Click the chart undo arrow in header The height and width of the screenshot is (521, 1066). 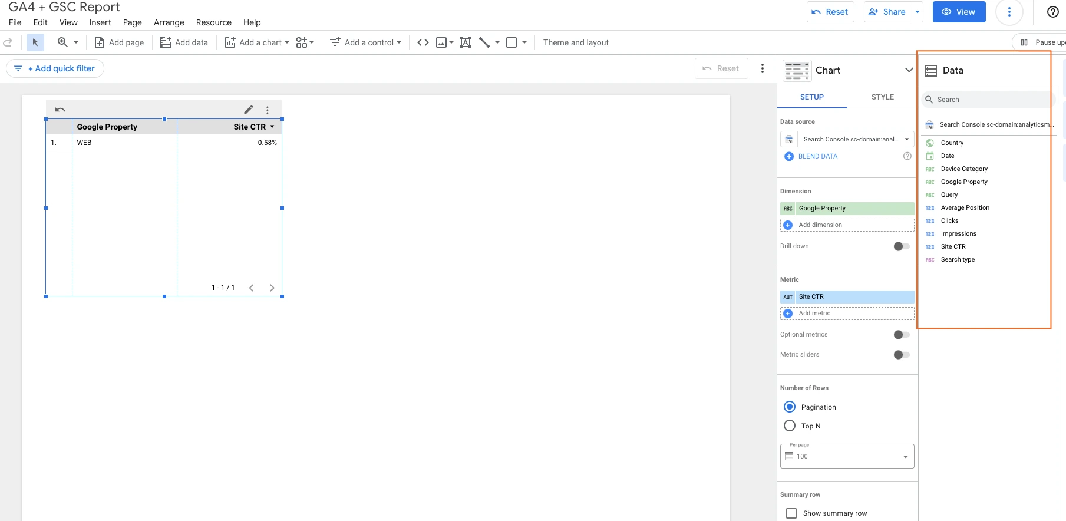60,110
